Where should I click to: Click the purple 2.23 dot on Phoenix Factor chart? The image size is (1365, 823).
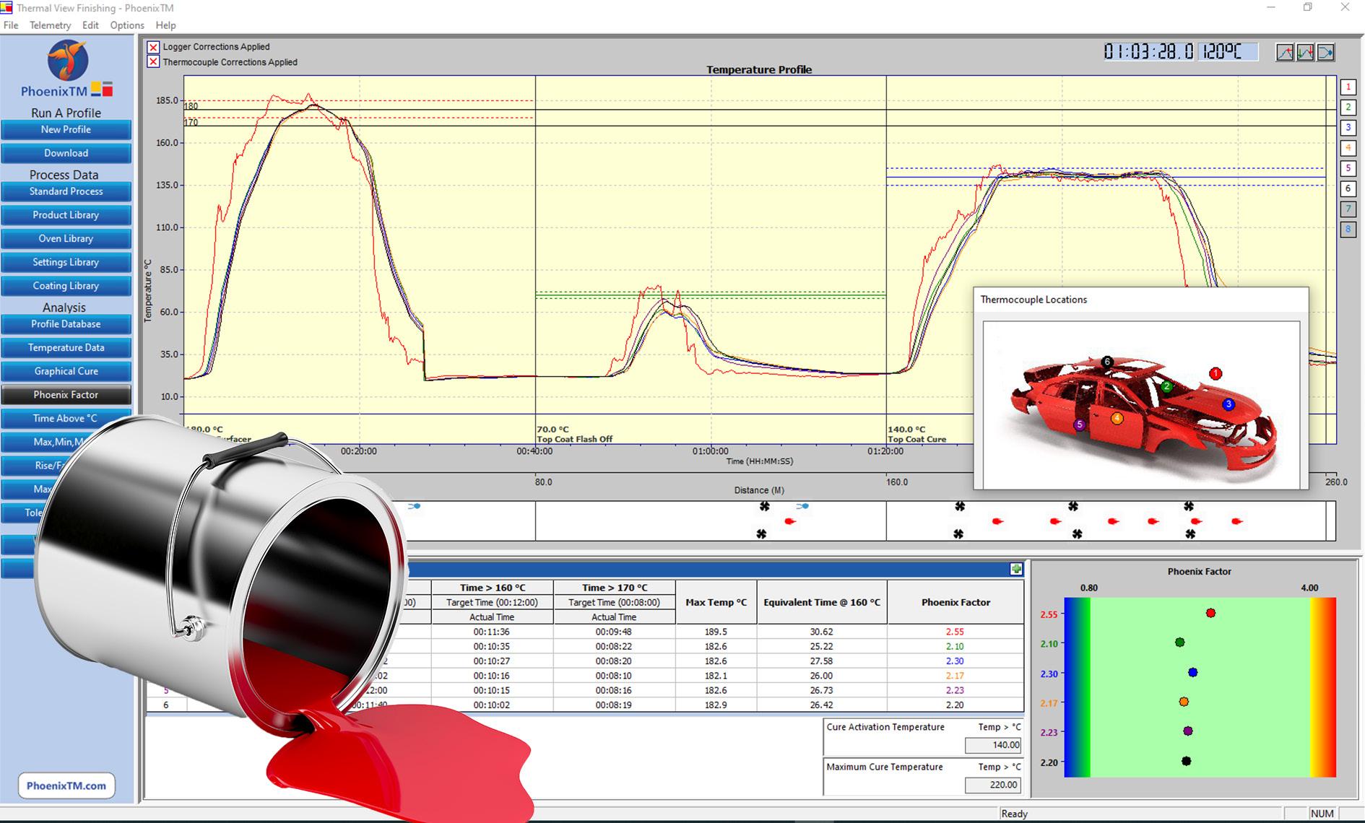point(1188,731)
